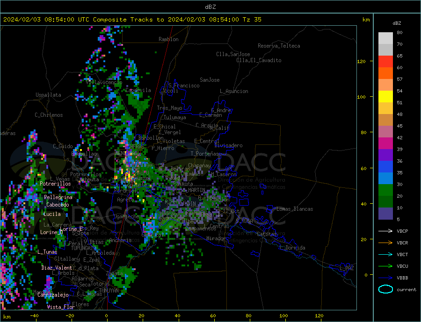The image size is (421, 322).
Task: Click the '-40' km axis tick label
Action: tap(34, 315)
